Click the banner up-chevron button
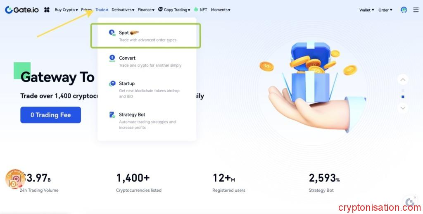The image size is (423, 214). [403, 79]
